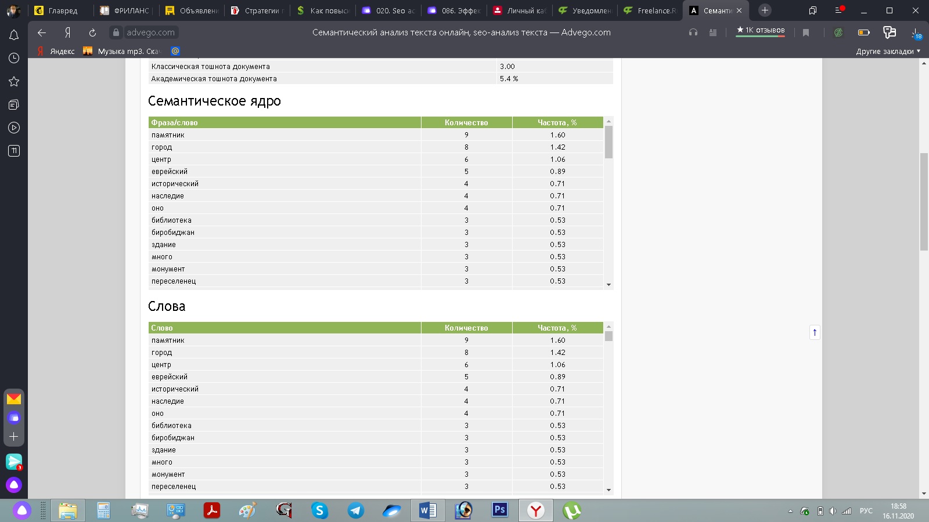Select 'еврейский' row in Семантическое ядро table

coord(376,172)
